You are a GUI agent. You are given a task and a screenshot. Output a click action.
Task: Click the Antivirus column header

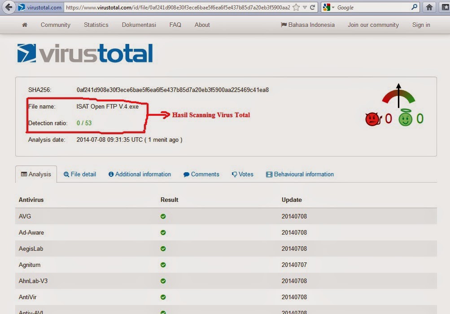coord(31,200)
